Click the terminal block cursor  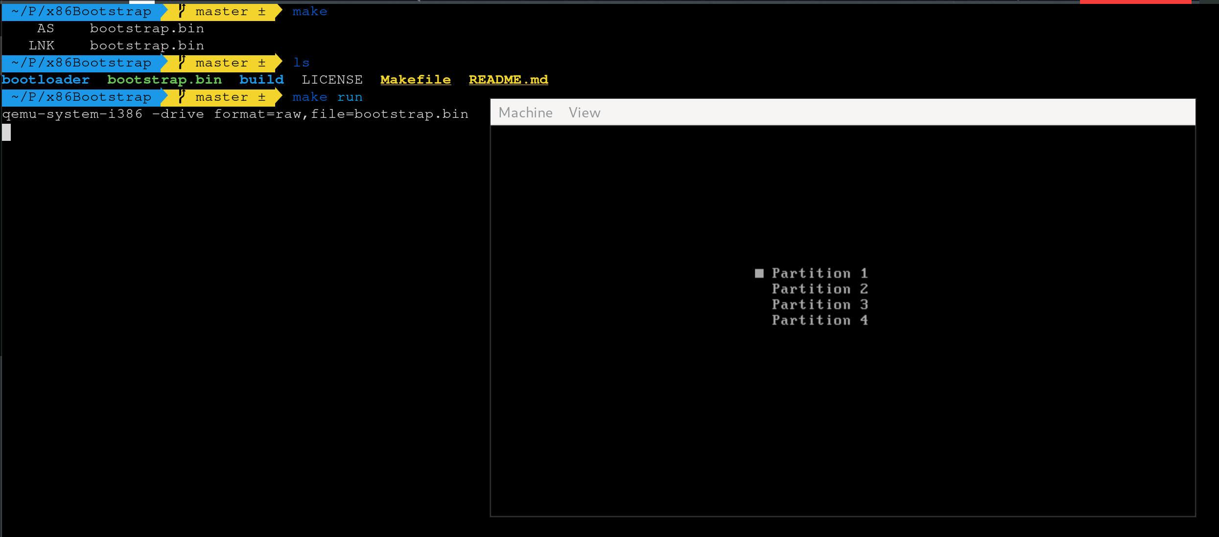(6, 132)
